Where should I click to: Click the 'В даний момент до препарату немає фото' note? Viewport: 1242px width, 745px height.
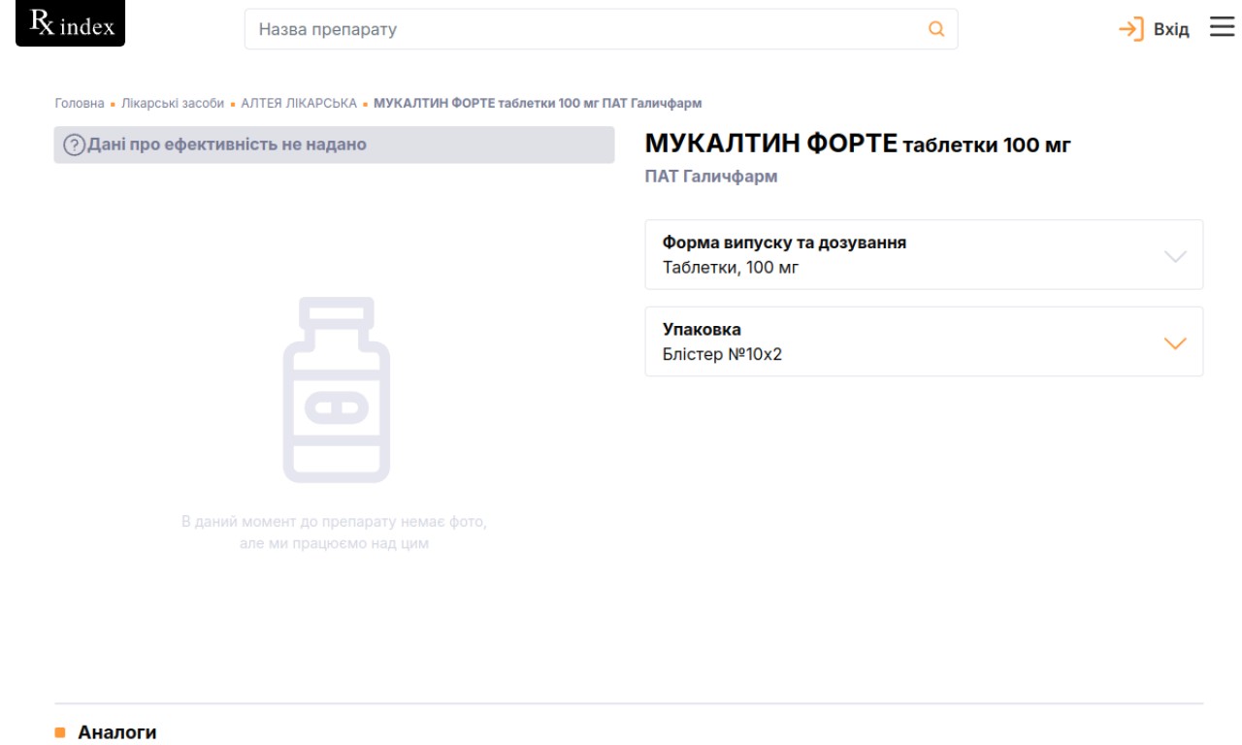tap(334, 533)
